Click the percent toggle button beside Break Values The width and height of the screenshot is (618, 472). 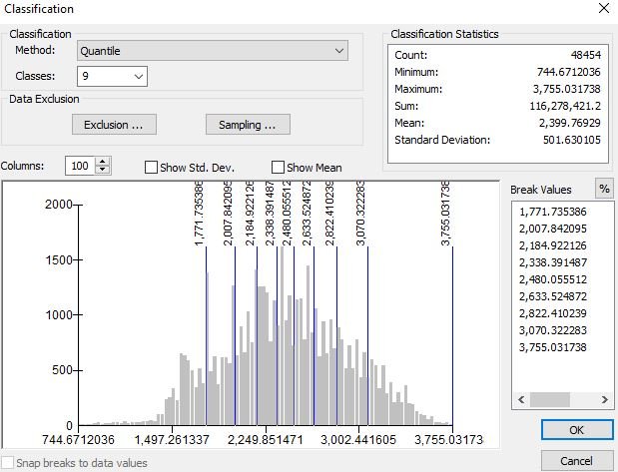603,190
